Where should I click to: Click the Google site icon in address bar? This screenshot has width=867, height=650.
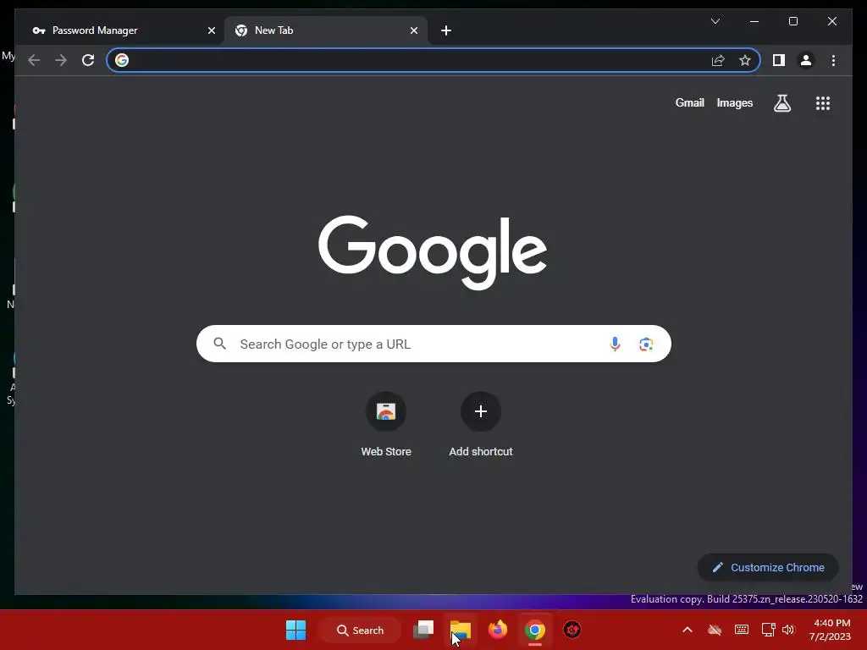click(122, 60)
